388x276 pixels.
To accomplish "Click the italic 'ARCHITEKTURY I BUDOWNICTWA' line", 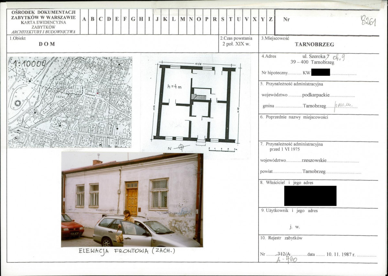I will 43,32.
